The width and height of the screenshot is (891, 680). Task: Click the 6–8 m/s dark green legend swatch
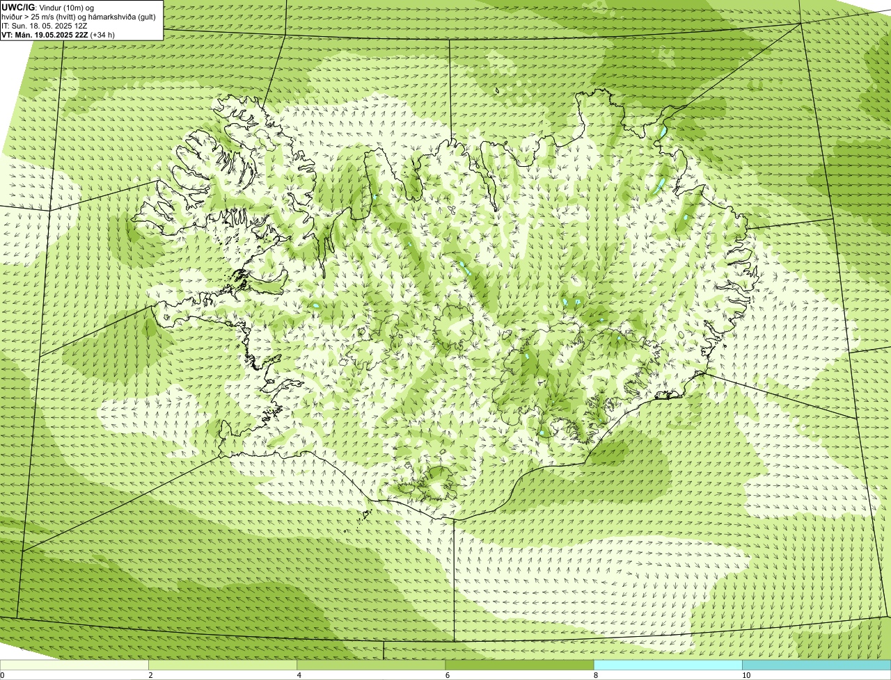[519, 665]
